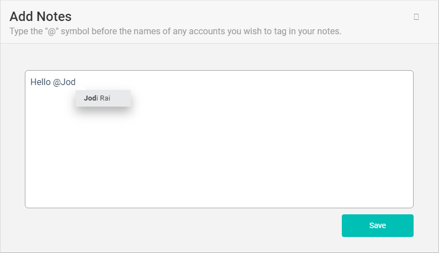439x253 pixels.
Task: Close the Add Notes dialog
Action: (x=416, y=17)
